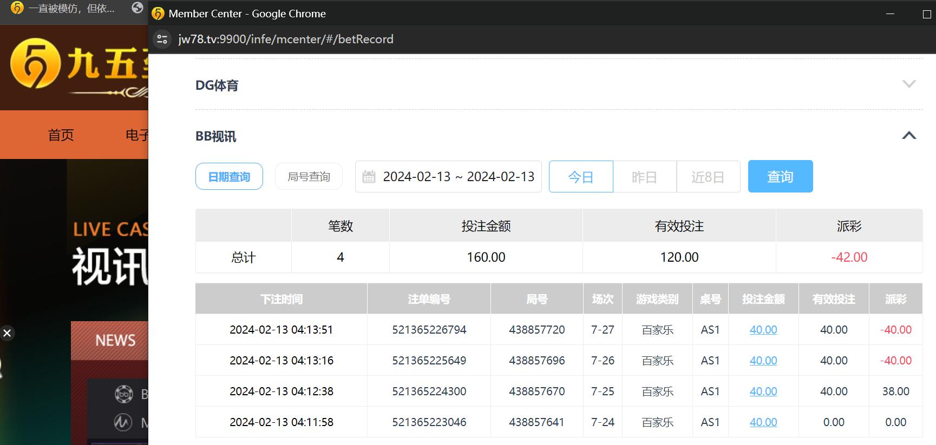Click 首页 in background site navigation
Screen dimensions: 936x445
click(x=61, y=135)
